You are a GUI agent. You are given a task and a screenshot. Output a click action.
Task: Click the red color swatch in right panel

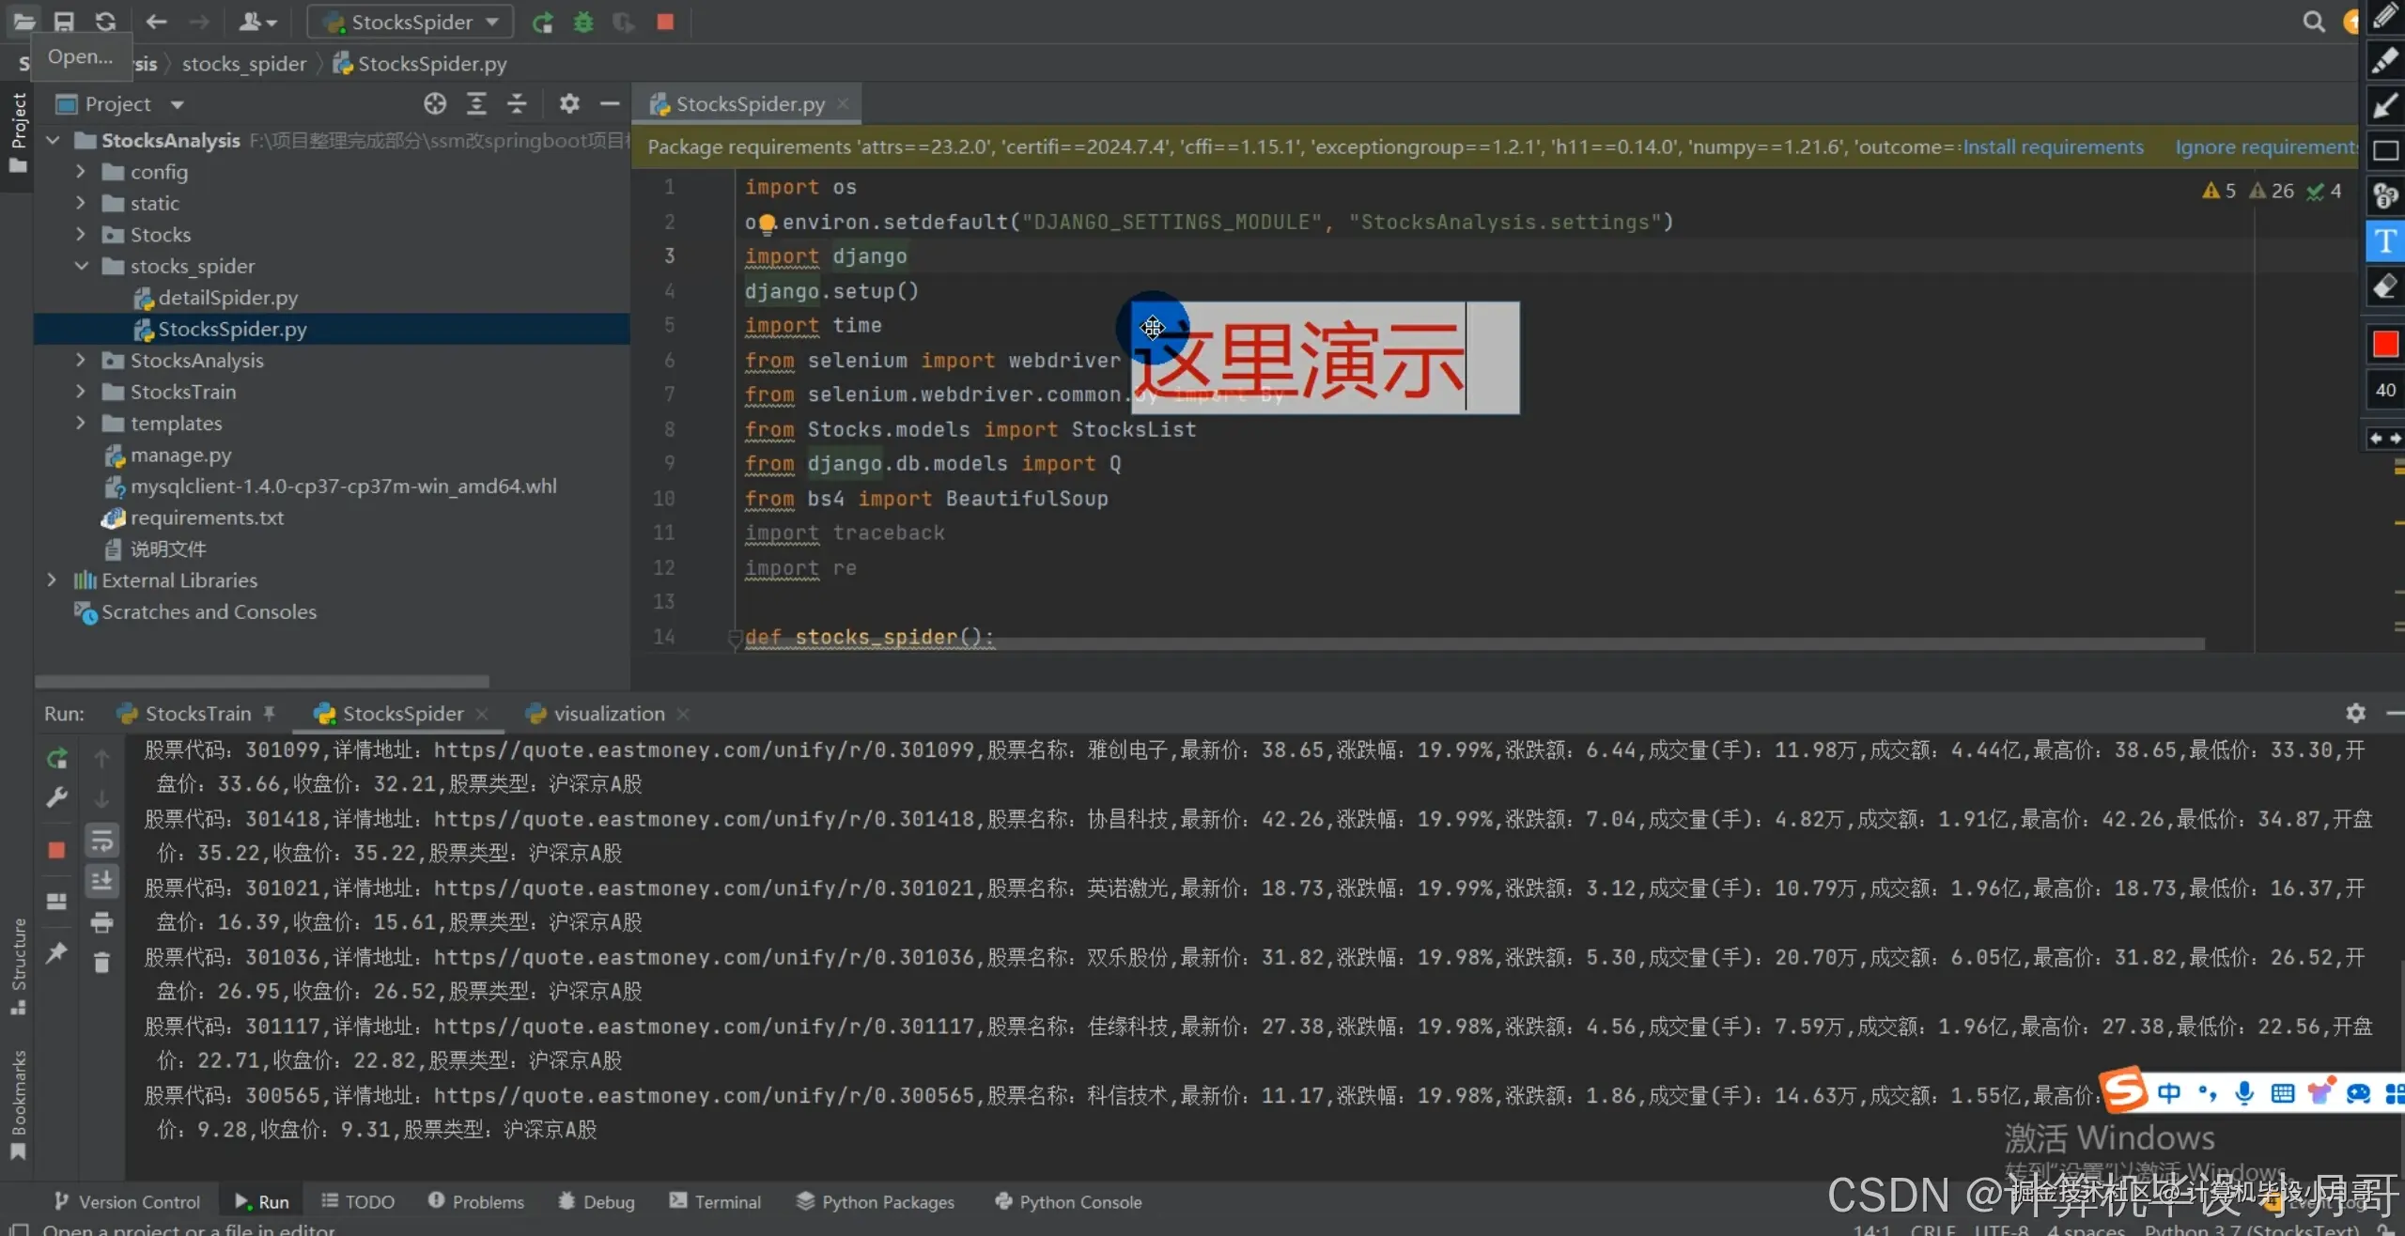click(2384, 344)
